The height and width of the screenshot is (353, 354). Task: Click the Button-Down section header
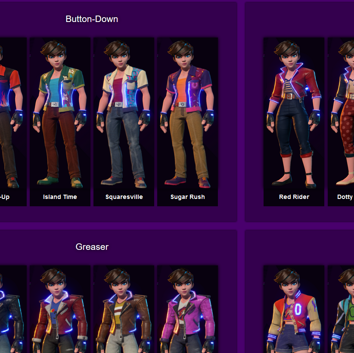pos(92,19)
